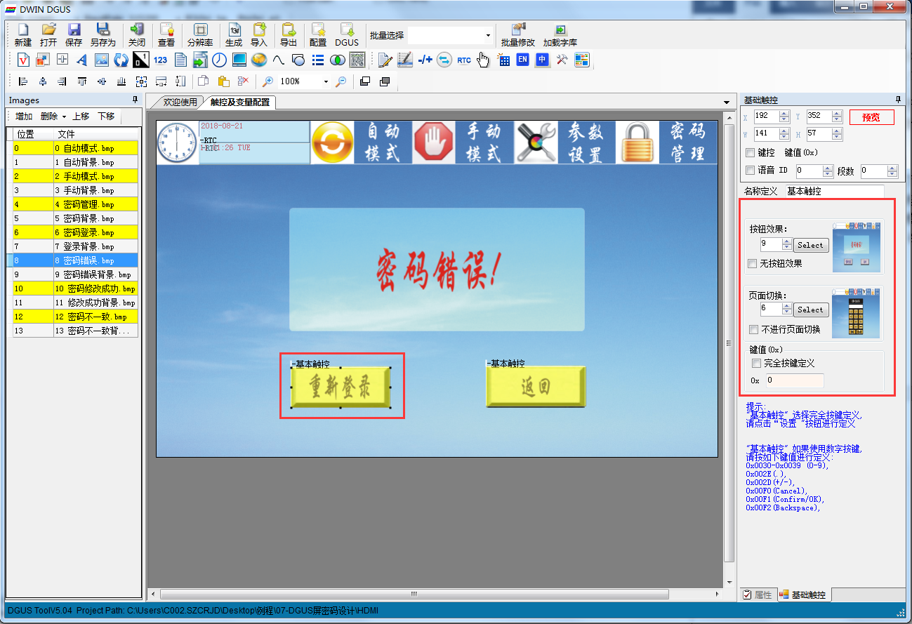912x624 pixels.
Task: Click the 生成 (Generate) icon
Action: 234,34
